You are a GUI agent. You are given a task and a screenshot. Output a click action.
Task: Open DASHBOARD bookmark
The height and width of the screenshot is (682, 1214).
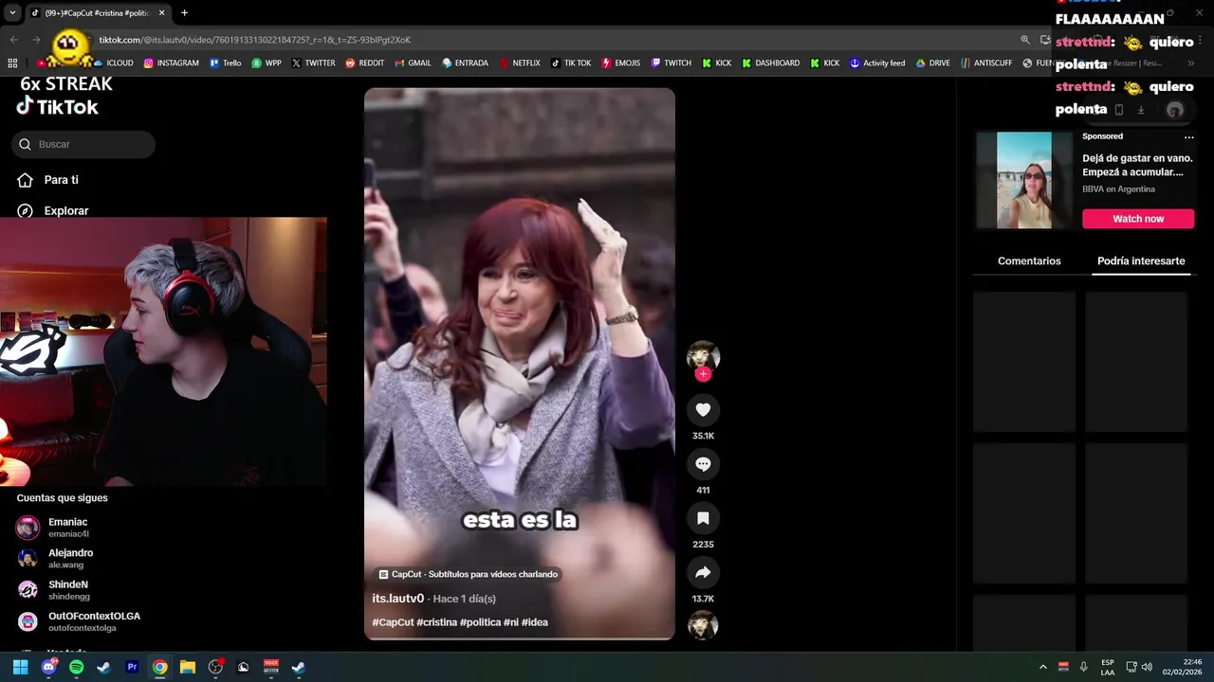click(x=770, y=63)
